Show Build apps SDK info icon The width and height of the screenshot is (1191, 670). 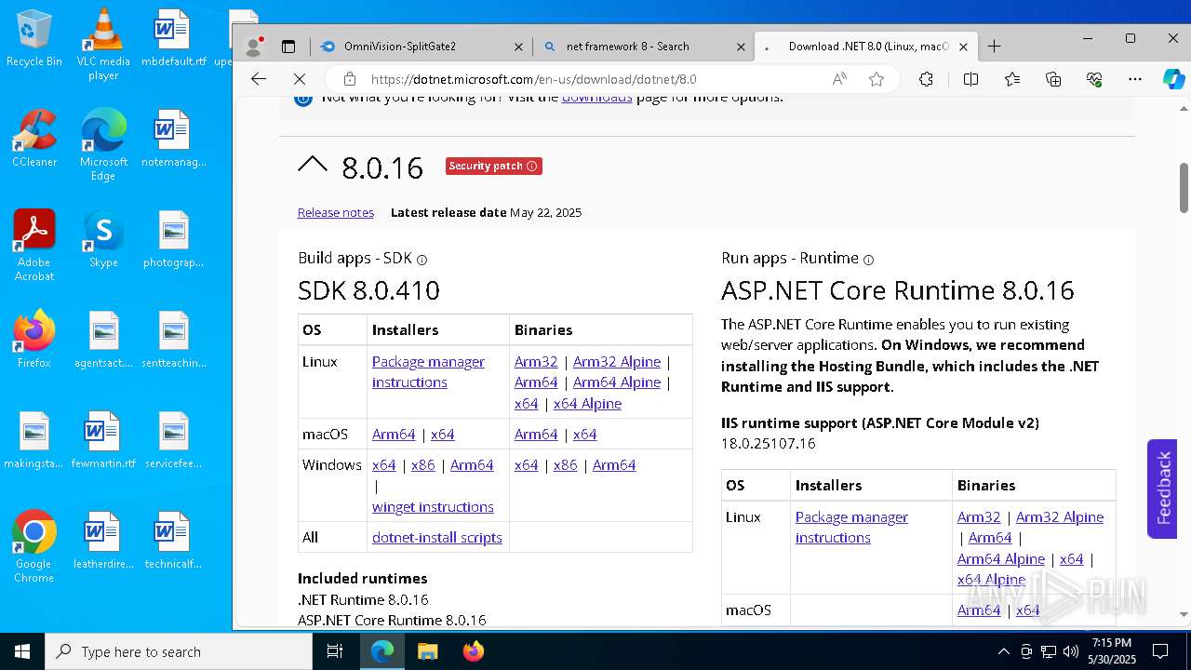[422, 260]
